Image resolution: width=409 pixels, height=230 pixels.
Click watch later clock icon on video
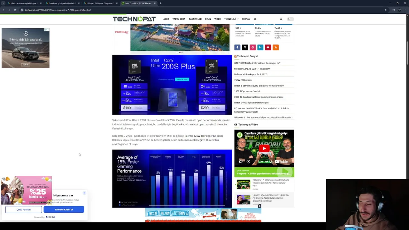248,162
